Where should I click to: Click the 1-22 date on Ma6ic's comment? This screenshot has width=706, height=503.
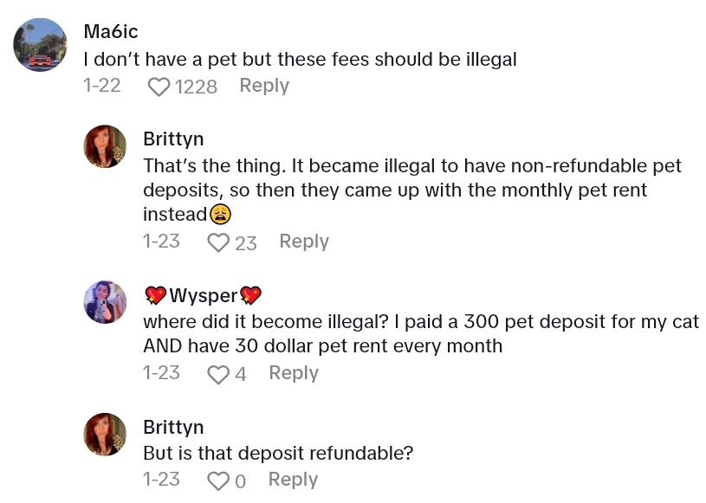[x=101, y=86]
